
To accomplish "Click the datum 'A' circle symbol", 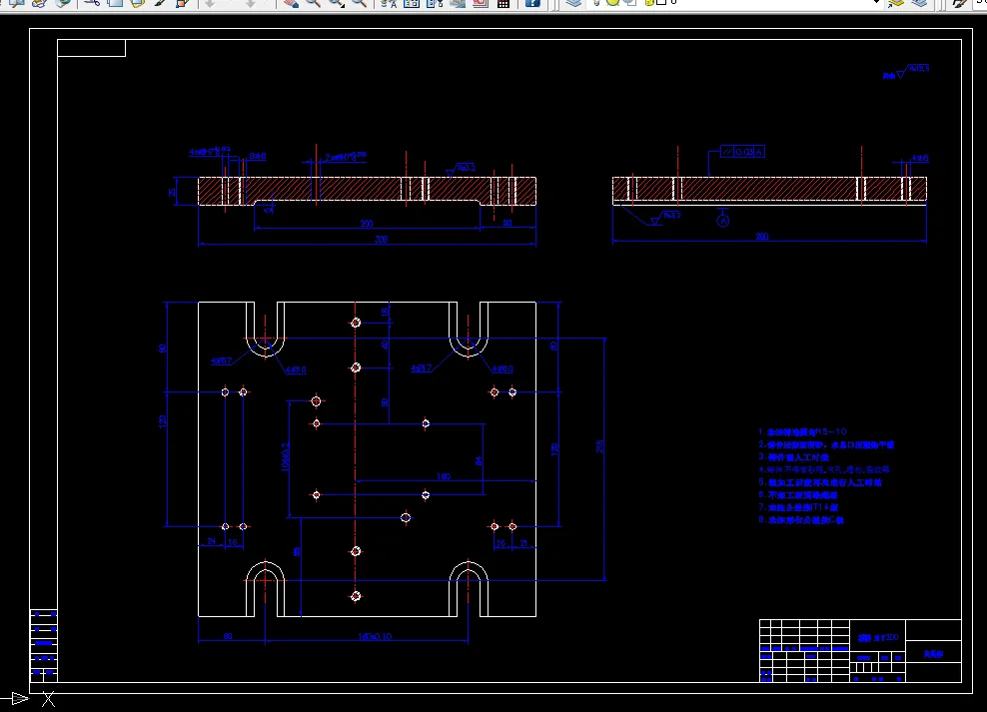I will pyautogui.click(x=722, y=221).
